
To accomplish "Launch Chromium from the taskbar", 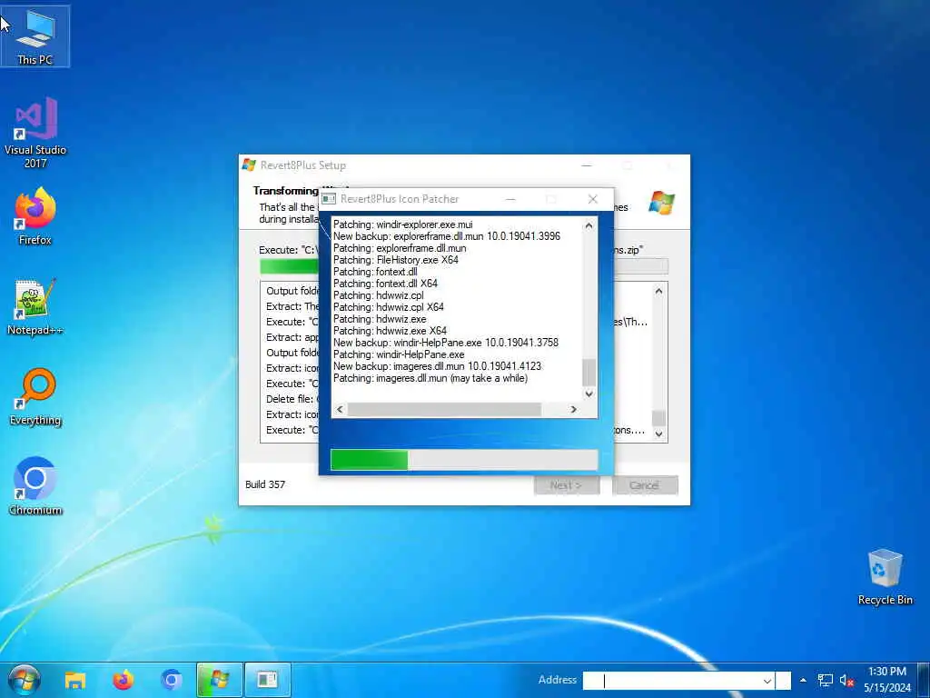I will click(x=172, y=680).
